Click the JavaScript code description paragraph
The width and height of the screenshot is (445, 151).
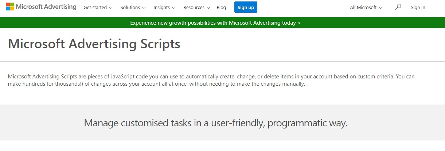point(211,81)
